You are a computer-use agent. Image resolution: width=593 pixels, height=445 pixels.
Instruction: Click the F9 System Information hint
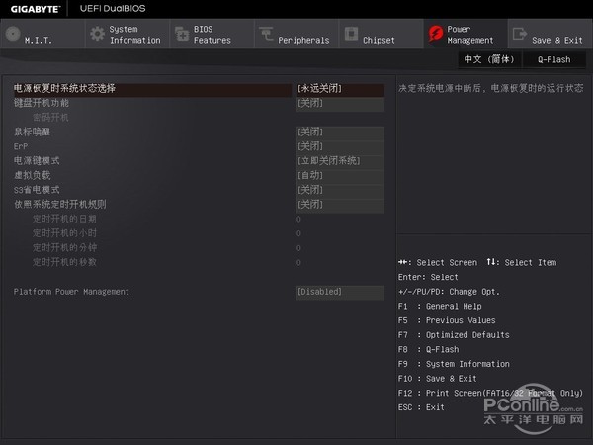pos(454,364)
